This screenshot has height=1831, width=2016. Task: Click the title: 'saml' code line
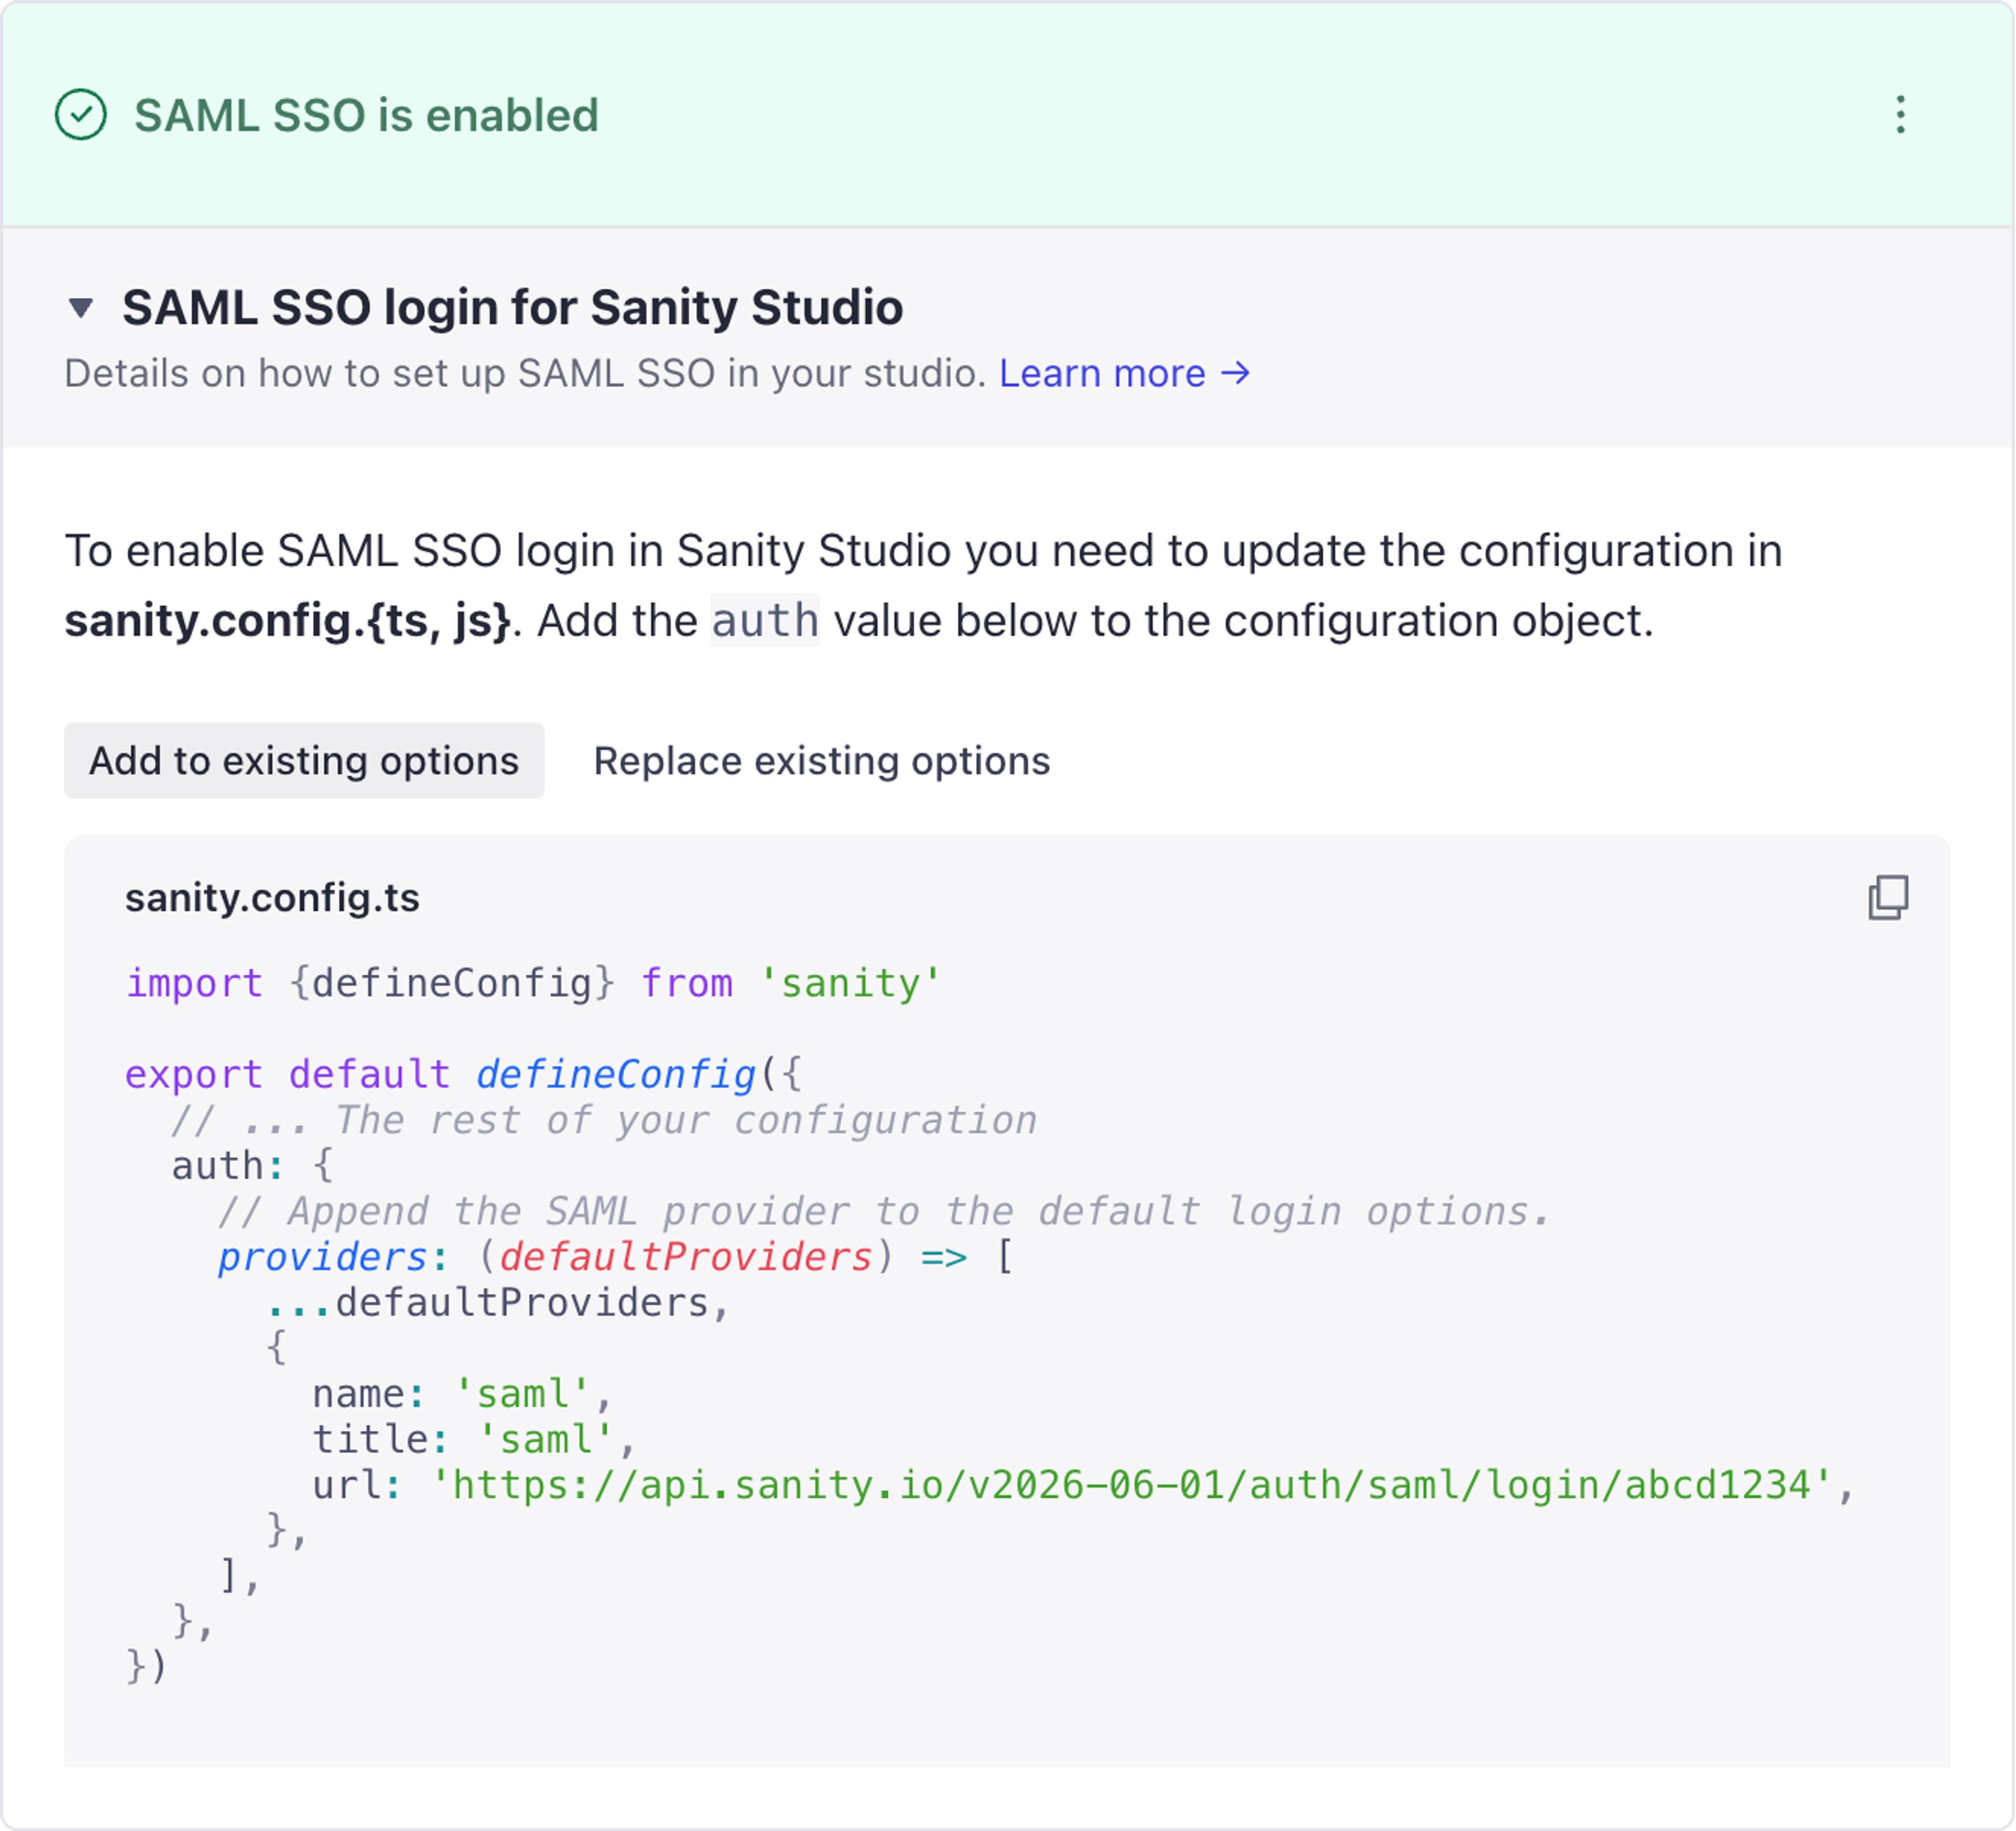(x=474, y=1440)
